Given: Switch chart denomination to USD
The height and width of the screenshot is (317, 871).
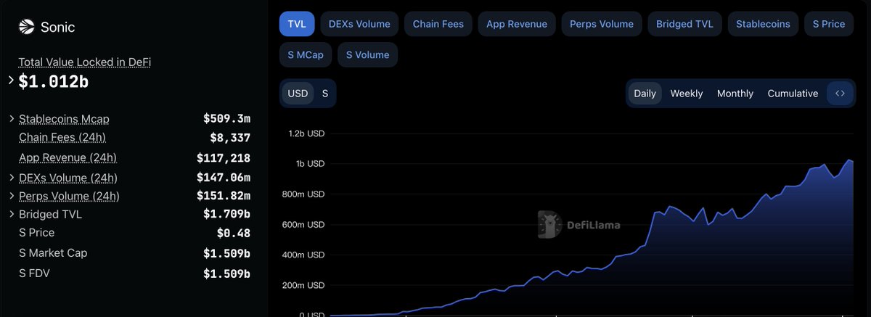Looking at the screenshot, I should [298, 94].
